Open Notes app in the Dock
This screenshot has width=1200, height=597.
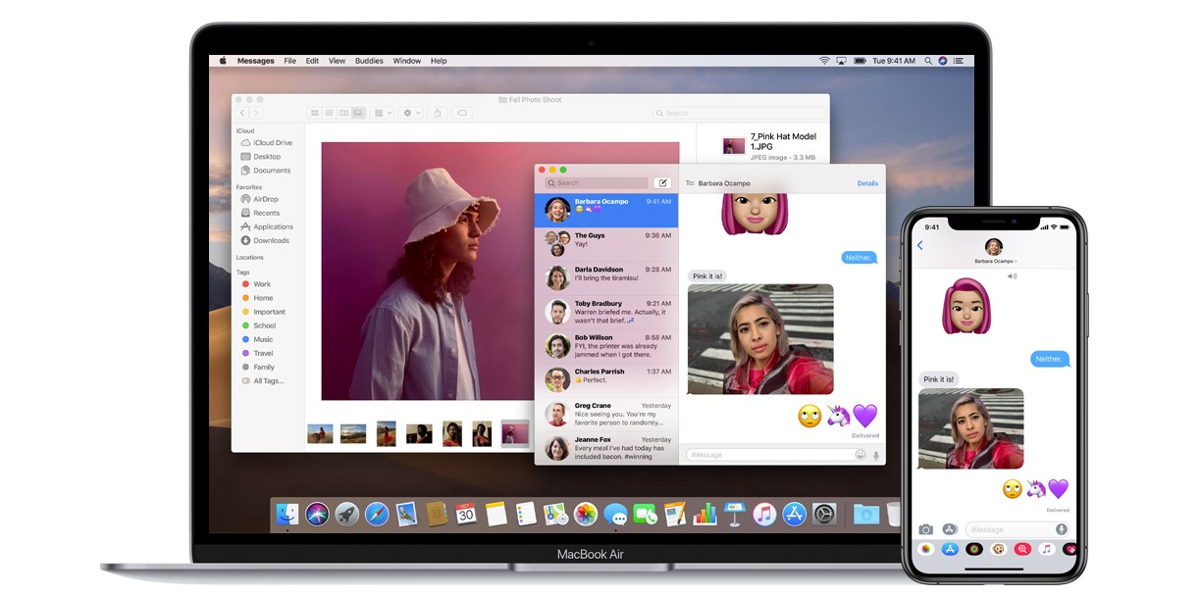(496, 514)
